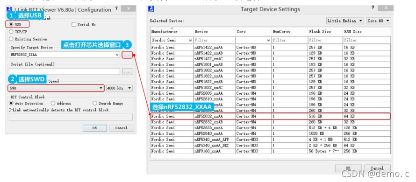Click the Script file text field
416x182 pixels.
[65, 71]
